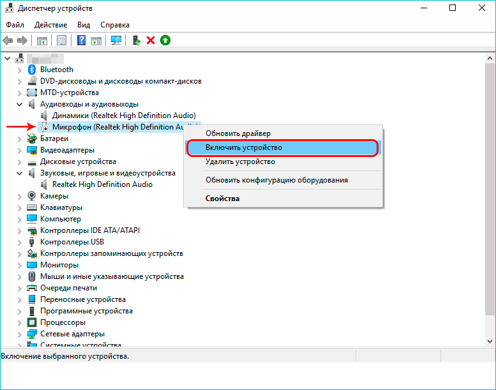Choose Обновить конфигурацию оборудования
The width and height of the screenshot is (496, 390).
(x=283, y=180)
